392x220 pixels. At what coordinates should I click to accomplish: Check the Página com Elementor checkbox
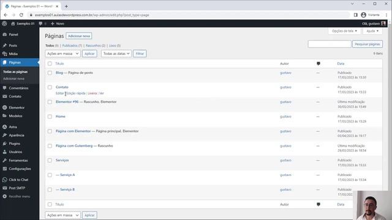pyautogui.click(x=50, y=131)
